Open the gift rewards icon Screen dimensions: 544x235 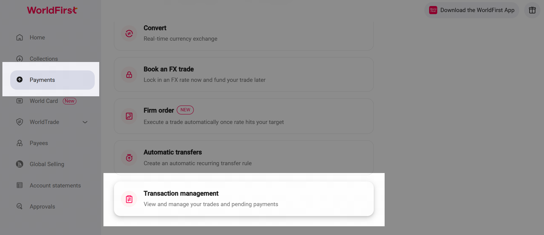532,10
